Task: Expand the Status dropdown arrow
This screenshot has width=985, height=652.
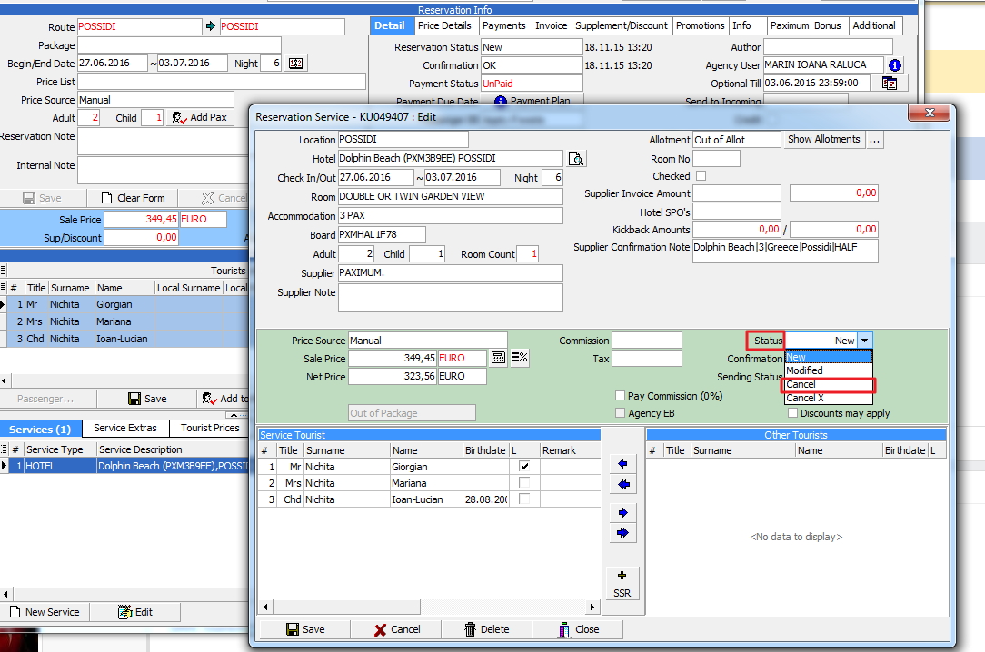Action: click(x=865, y=341)
